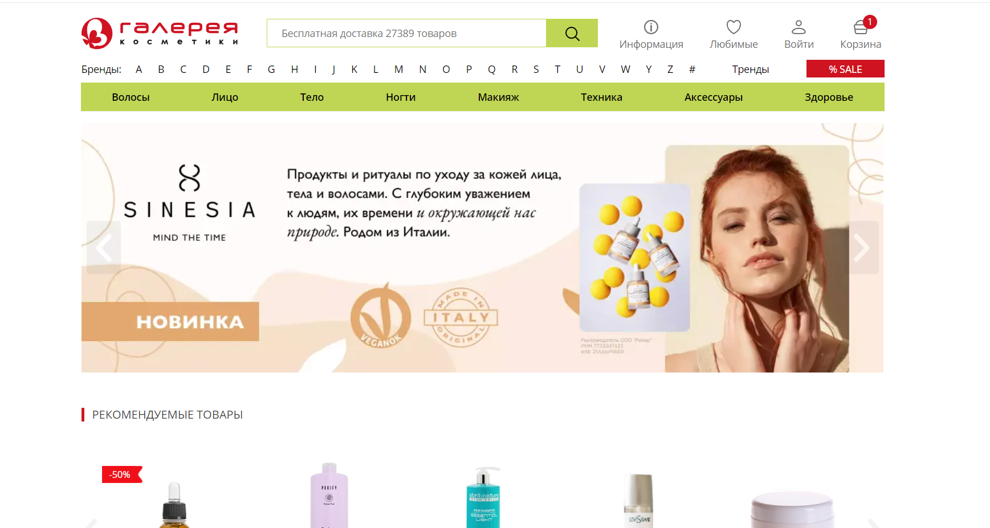
Task: Open the purple Purify bottle product
Action: [329, 496]
